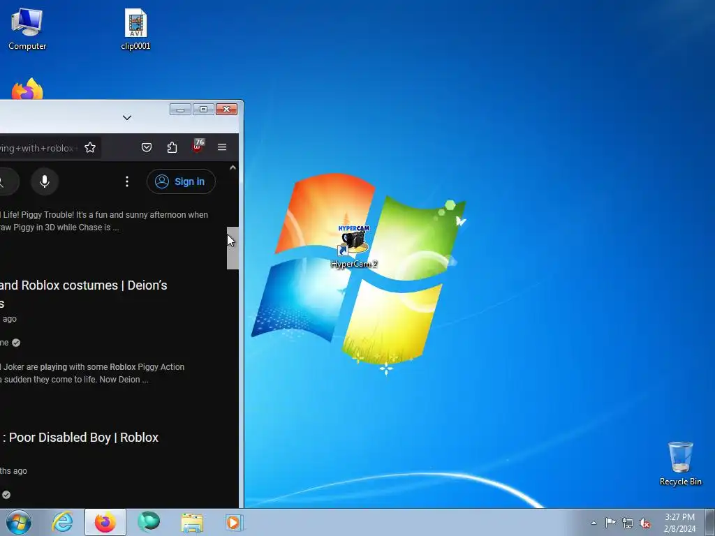715x536 pixels.
Task: Click the scrollbar up arrow
Action: point(233,167)
